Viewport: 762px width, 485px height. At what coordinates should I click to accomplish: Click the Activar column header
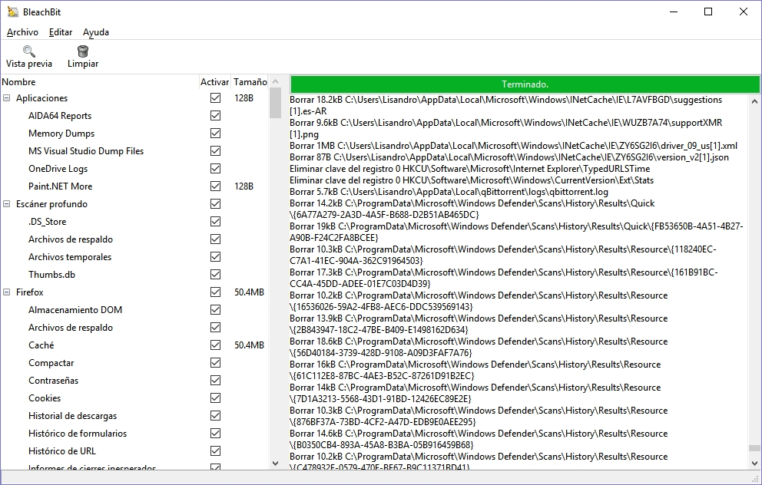tap(215, 82)
